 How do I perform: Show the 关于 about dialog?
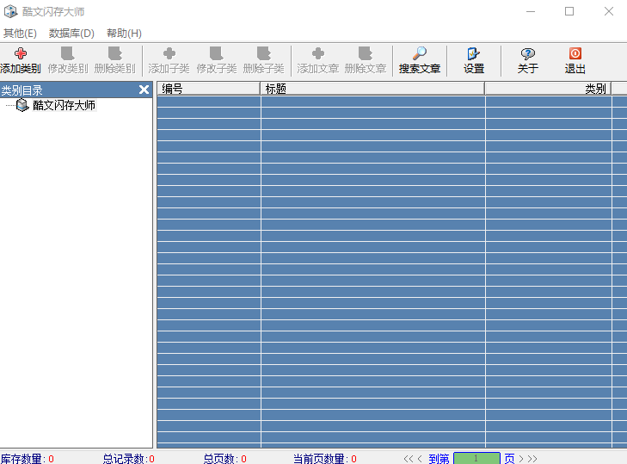[x=528, y=53]
